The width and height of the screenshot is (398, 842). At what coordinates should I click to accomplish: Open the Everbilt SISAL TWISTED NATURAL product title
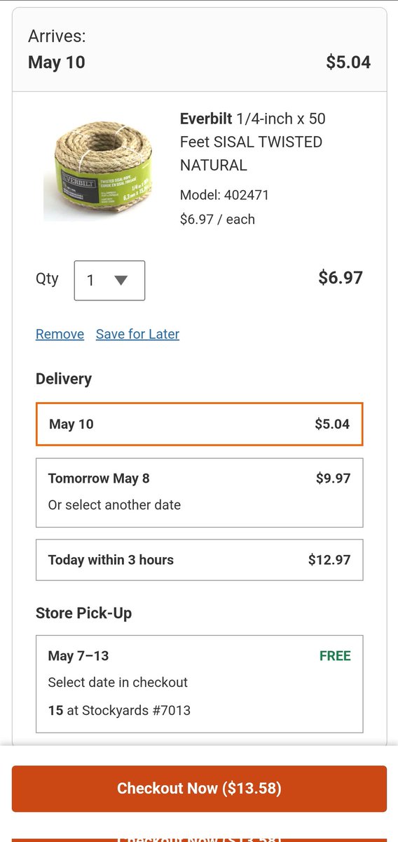(252, 142)
